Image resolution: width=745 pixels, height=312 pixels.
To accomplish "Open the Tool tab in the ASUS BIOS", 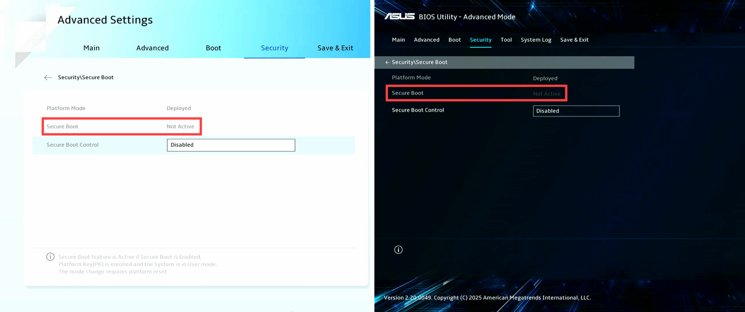I will point(506,40).
